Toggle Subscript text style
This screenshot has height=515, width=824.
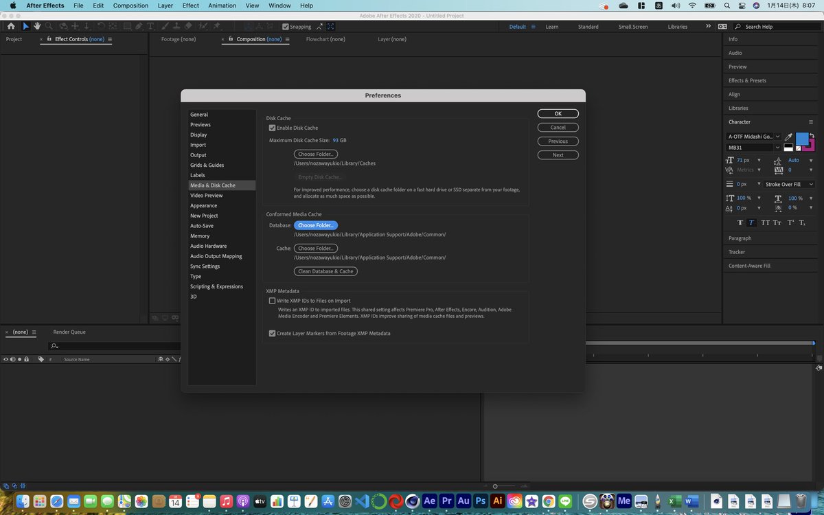tap(802, 222)
